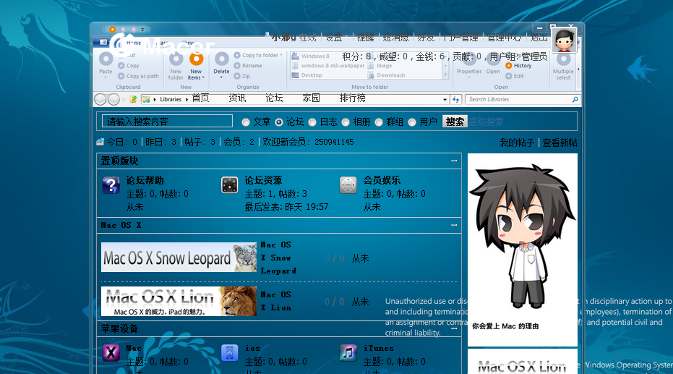The height and width of the screenshot is (374, 673).
Task: Click the 退出 logout link
Action: pyautogui.click(x=539, y=38)
